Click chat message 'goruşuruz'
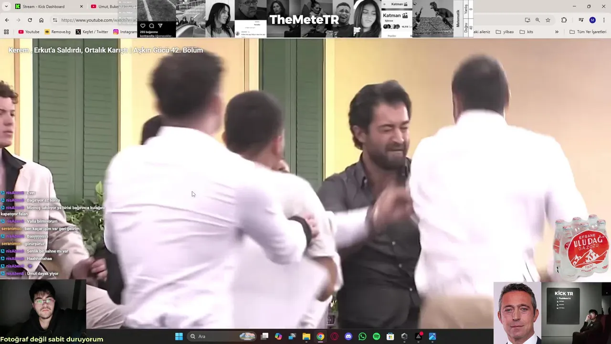Screen dimensions: 611x344 pyautogui.click(x=34, y=244)
